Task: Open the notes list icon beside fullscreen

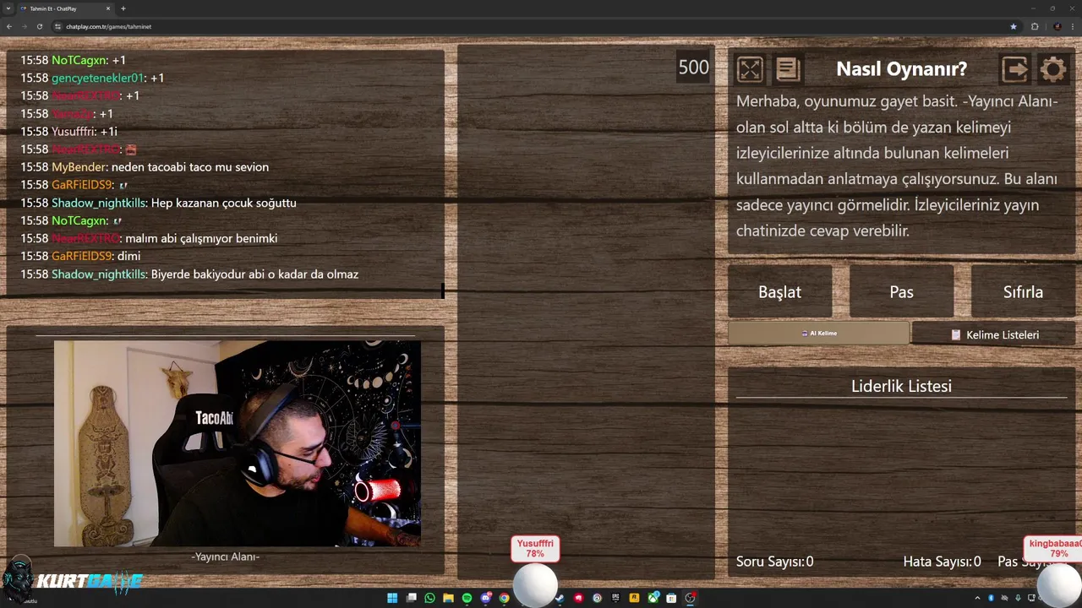Action: pos(788,69)
